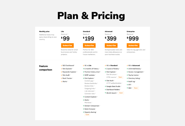Choose Subscribe for the Enterprise plan

click(x=133, y=45)
